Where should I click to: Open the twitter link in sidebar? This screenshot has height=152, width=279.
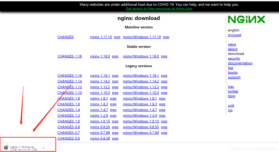233,91
